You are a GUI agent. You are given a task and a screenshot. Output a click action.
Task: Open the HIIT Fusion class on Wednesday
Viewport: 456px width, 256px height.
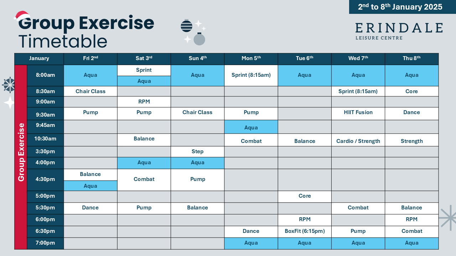358,113
